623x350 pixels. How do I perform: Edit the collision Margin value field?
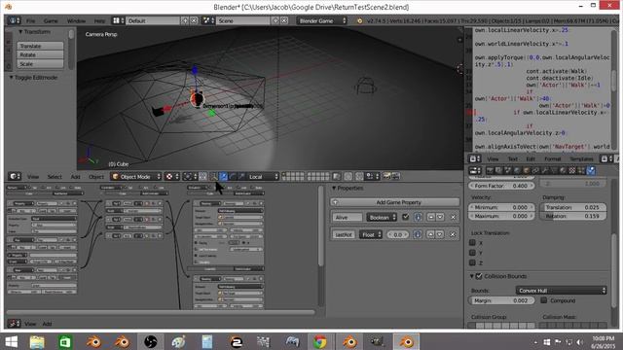tap(502, 300)
